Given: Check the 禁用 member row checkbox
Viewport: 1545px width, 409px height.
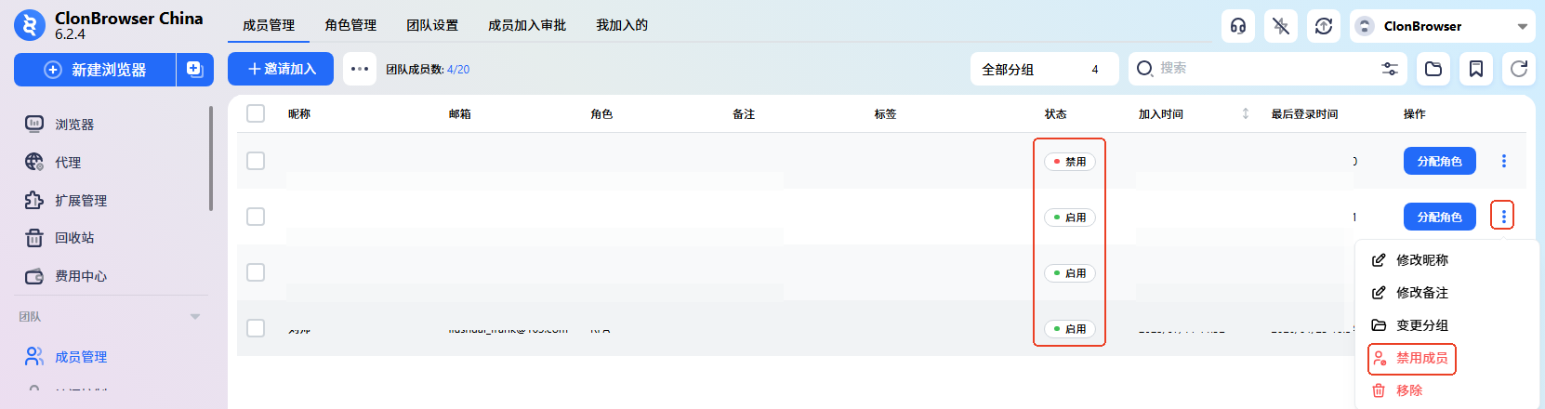Looking at the screenshot, I should tap(256, 161).
